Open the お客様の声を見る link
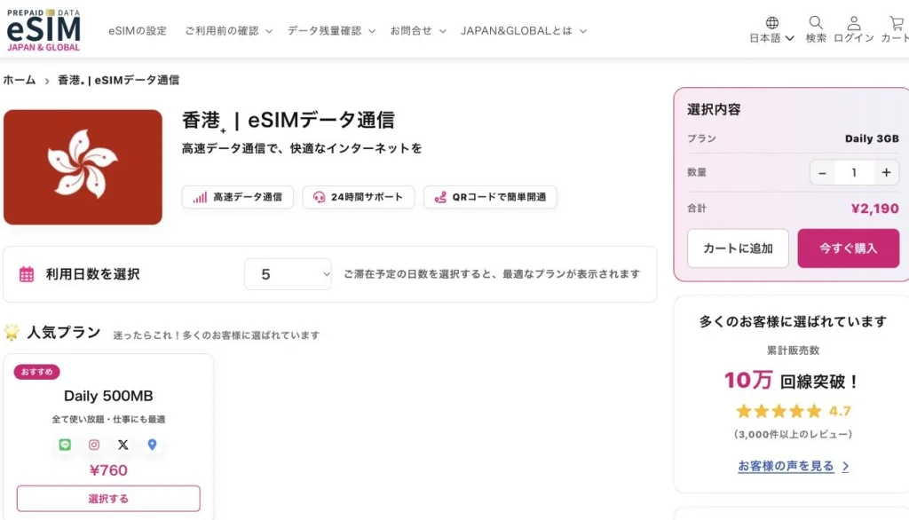Image resolution: width=909 pixels, height=520 pixels. tap(793, 466)
